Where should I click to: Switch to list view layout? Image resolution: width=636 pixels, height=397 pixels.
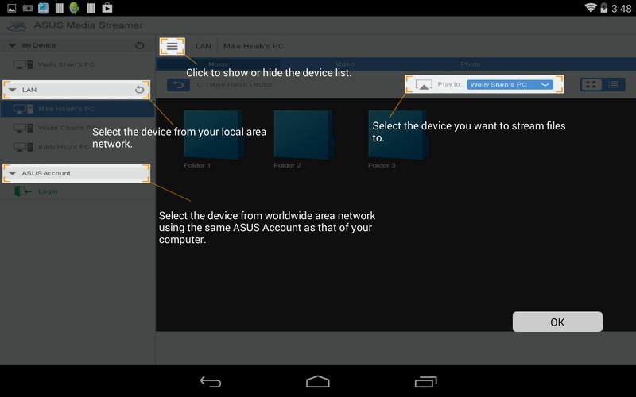613,84
